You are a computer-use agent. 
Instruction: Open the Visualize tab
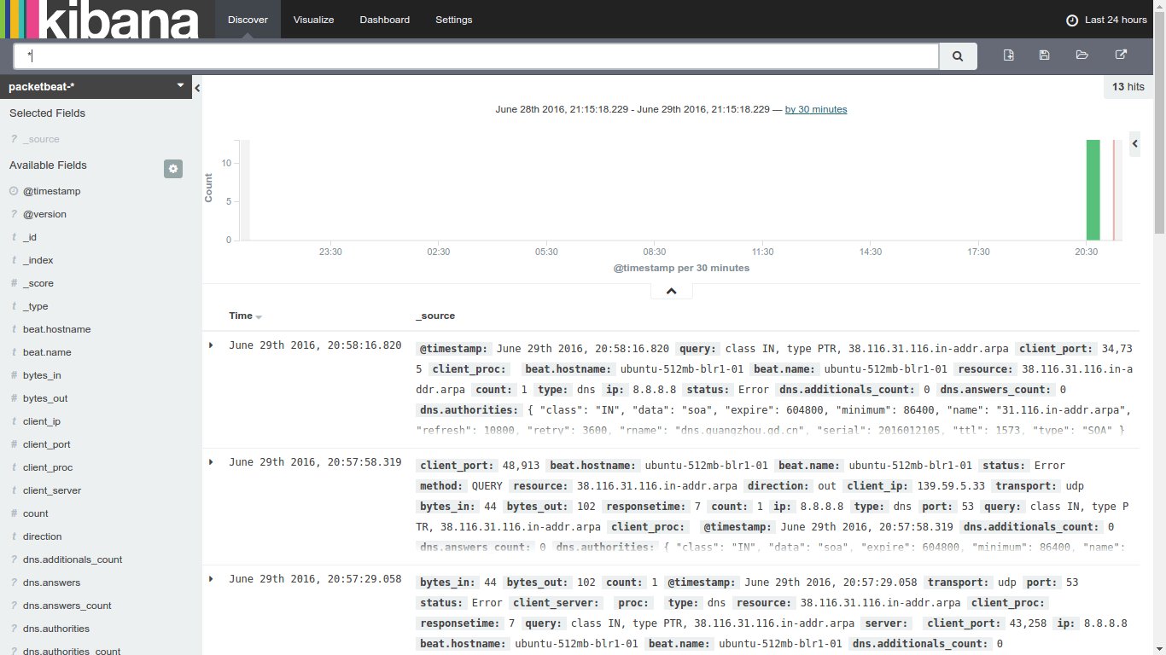pyautogui.click(x=313, y=20)
